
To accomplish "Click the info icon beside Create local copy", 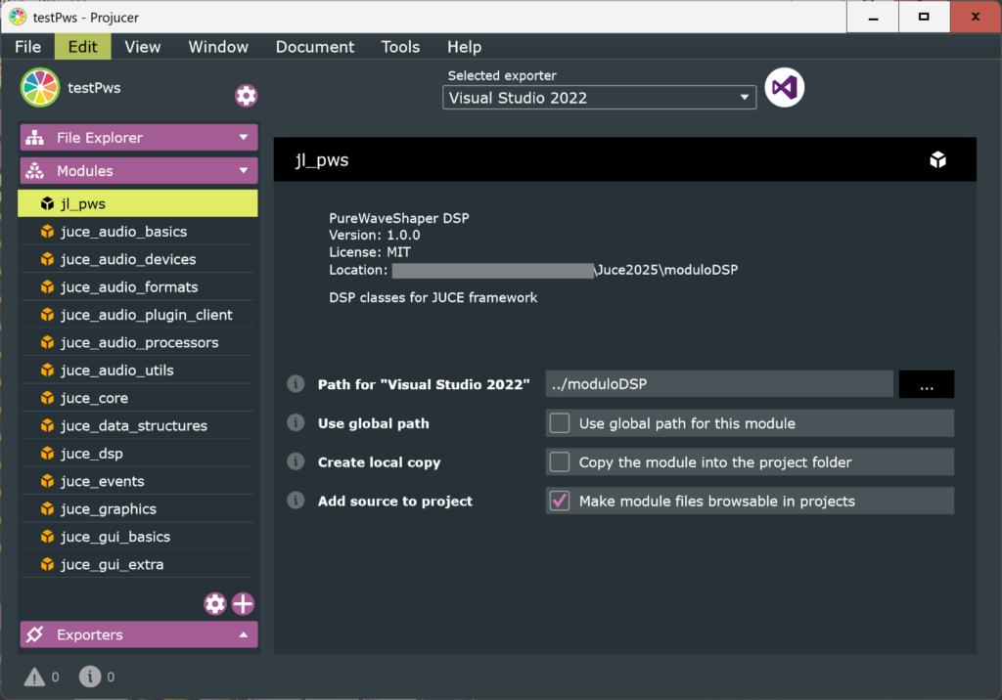I will point(295,461).
